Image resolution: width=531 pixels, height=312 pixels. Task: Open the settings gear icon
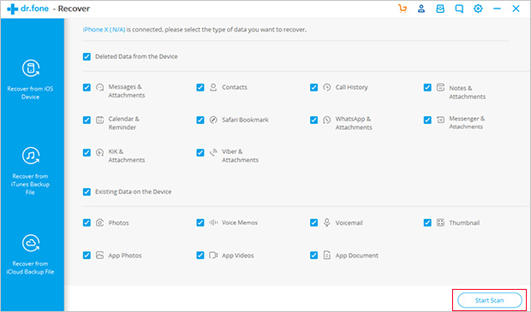pyautogui.click(x=478, y=9)
